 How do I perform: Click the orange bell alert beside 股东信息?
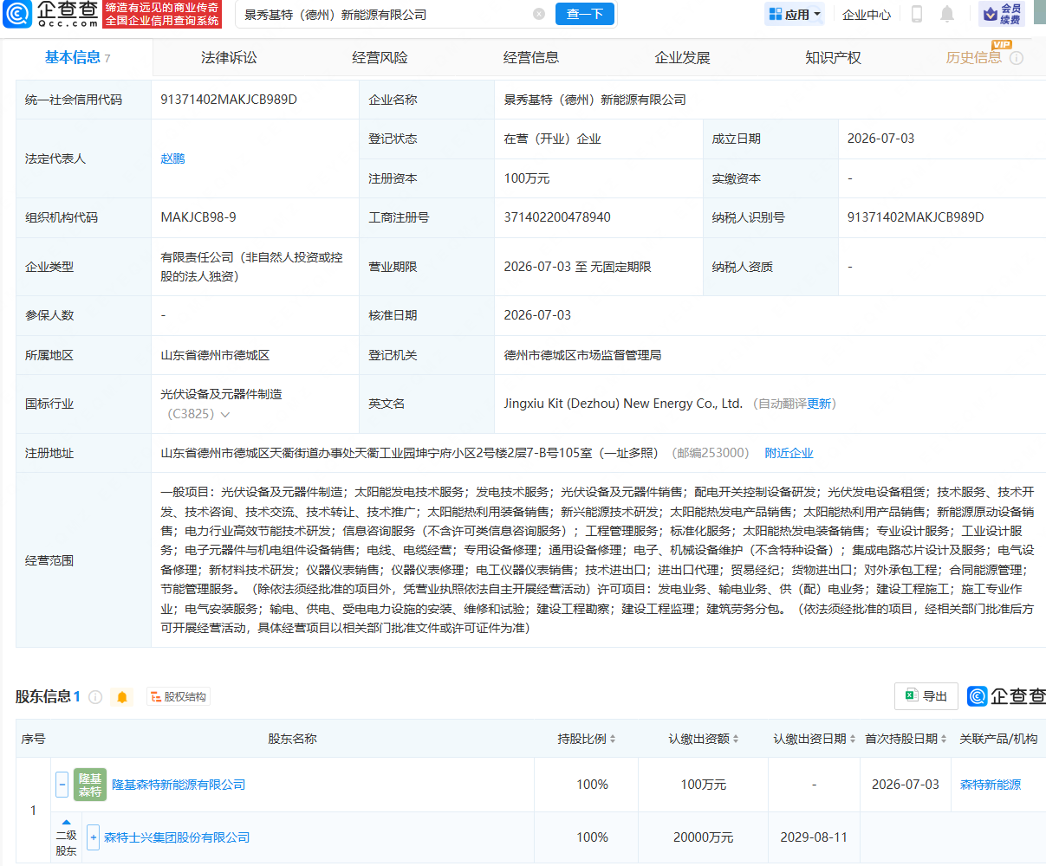122,697
